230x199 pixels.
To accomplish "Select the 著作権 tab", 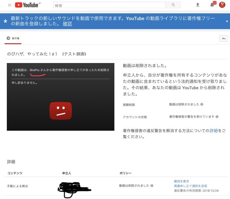I will pos(13,38).
